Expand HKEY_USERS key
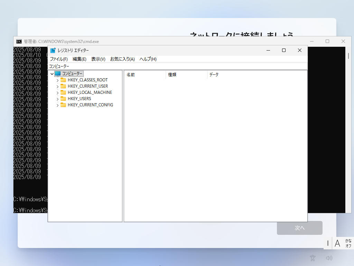This screenshot has height=266, width=354. (x=58, y=99)
